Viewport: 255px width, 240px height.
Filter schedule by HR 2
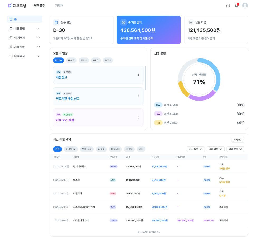point(96,60)
